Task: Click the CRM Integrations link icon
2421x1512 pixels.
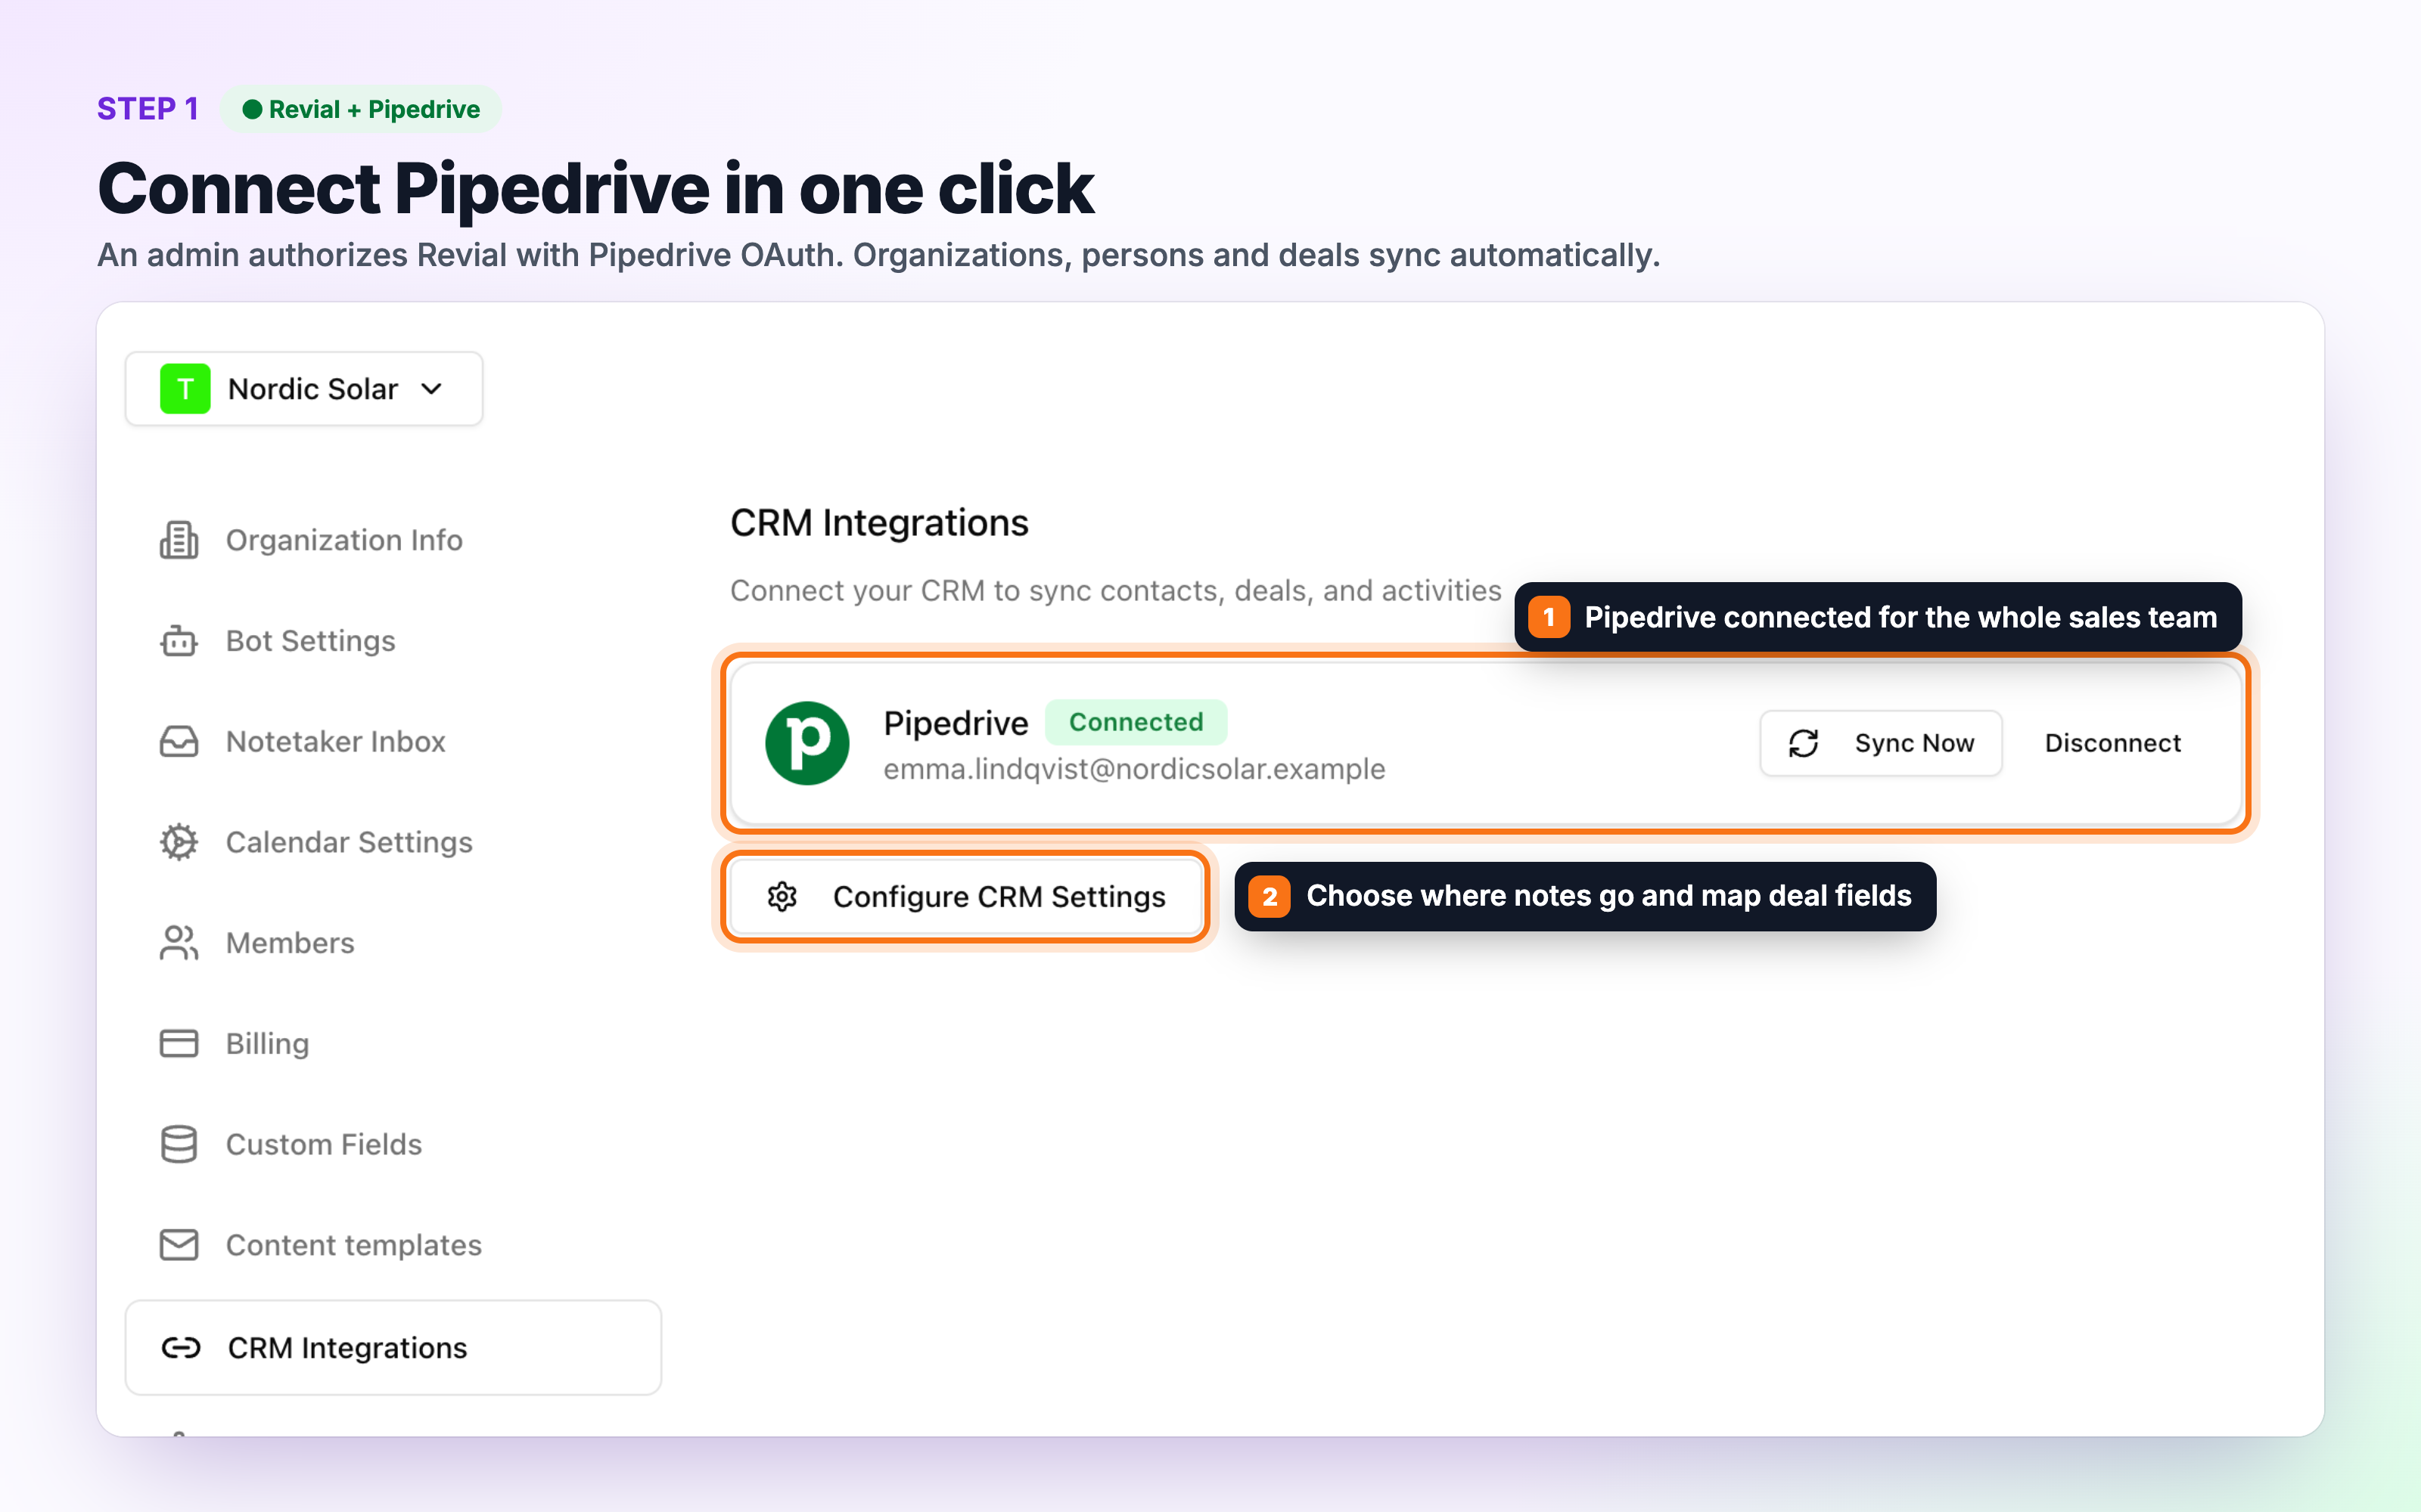Action: pos(181,1348)
